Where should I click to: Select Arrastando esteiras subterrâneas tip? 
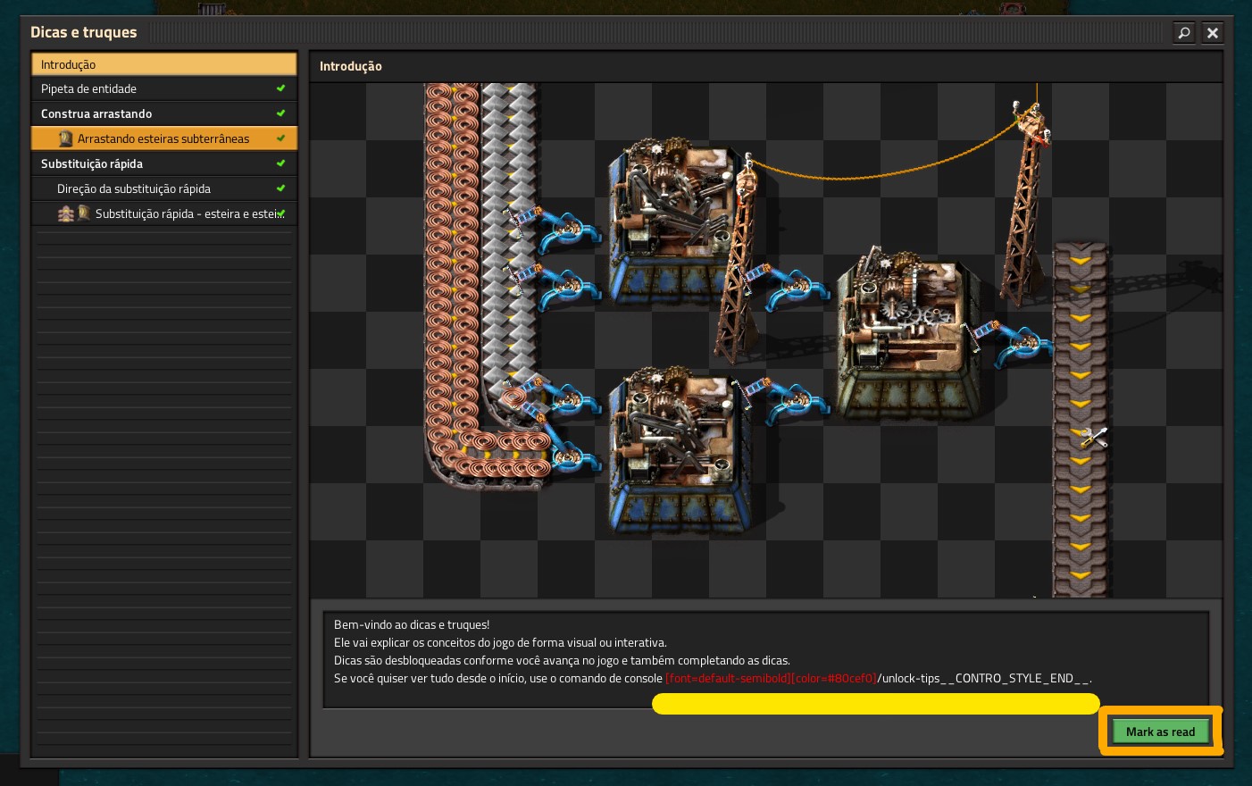[164, 138]
